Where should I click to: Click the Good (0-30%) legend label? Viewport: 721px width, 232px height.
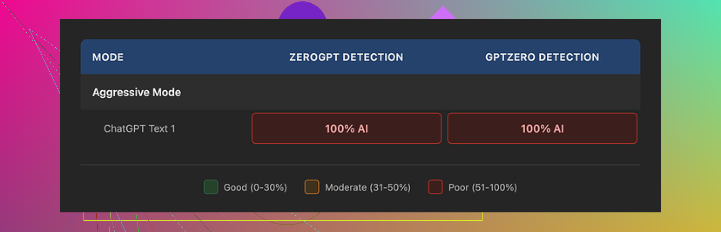click(255, 188)
